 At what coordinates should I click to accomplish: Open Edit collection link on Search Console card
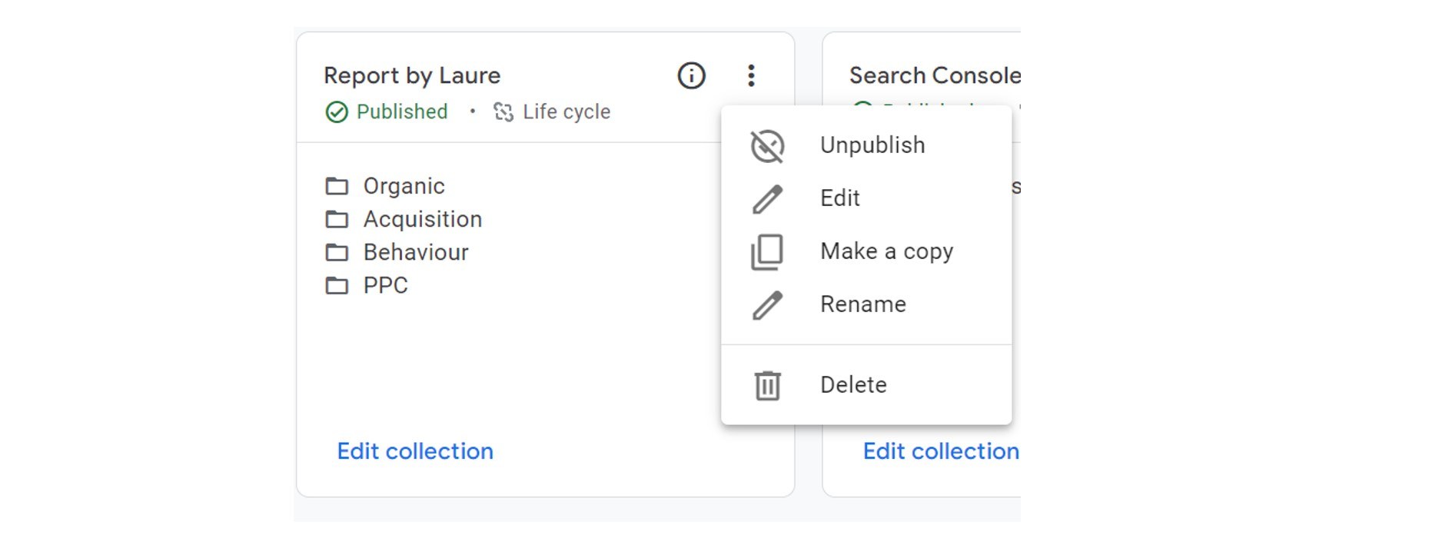click(941, 451)
